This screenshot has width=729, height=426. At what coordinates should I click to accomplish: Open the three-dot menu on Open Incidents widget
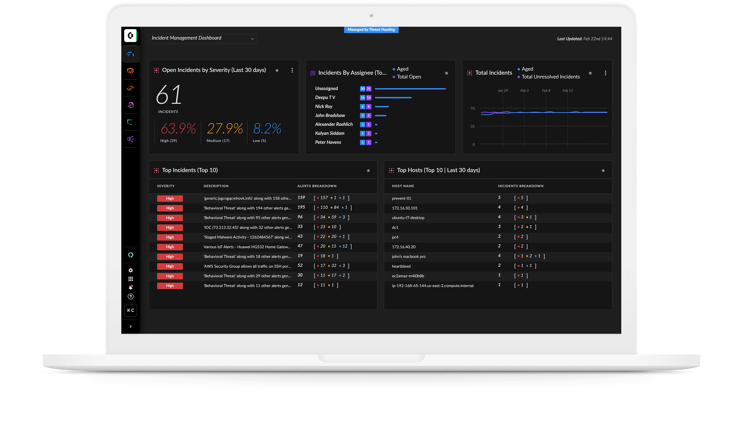coord(292,70)
